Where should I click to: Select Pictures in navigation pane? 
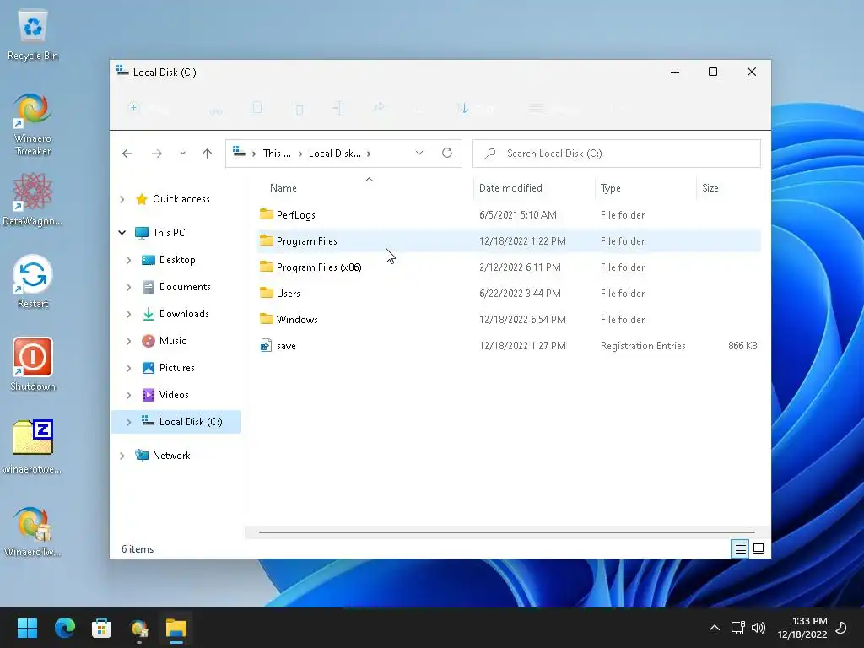pyautogui.click(x=177, y=368)
